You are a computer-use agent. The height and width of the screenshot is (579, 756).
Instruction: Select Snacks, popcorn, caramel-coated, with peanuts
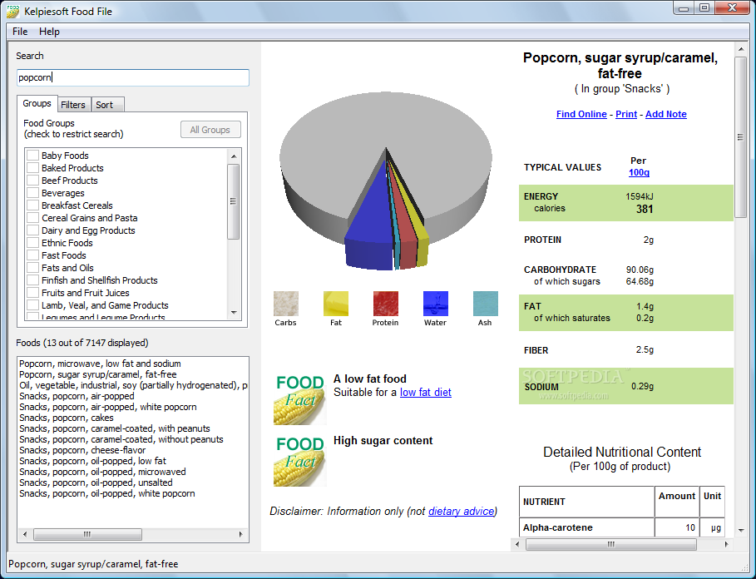(115, 428)
